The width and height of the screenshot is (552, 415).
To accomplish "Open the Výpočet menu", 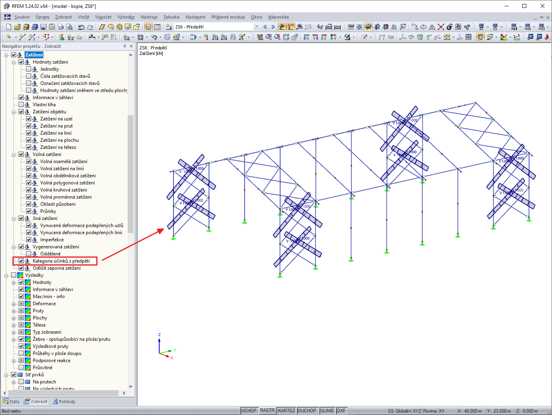I will pyautogui.click(x=103, y=17).
